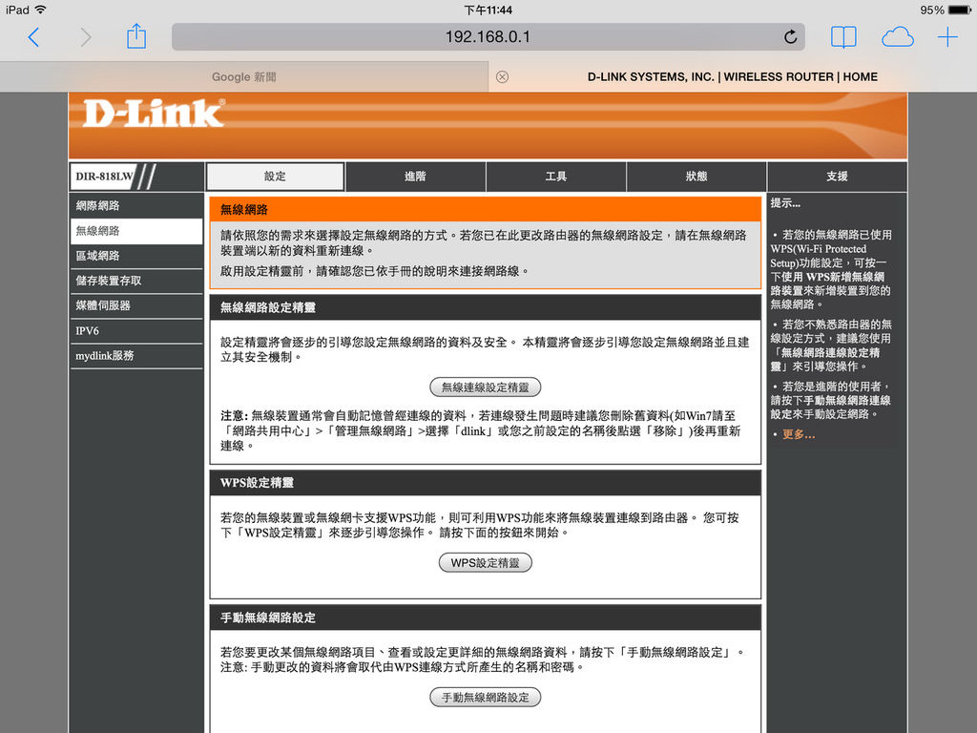The height and width of the screenshot is (733, 977).
Task: Open the 支援 top menu tab
Action: click(x=837, y=177)
